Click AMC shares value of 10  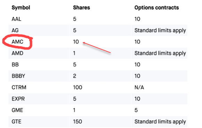[76, 42]
